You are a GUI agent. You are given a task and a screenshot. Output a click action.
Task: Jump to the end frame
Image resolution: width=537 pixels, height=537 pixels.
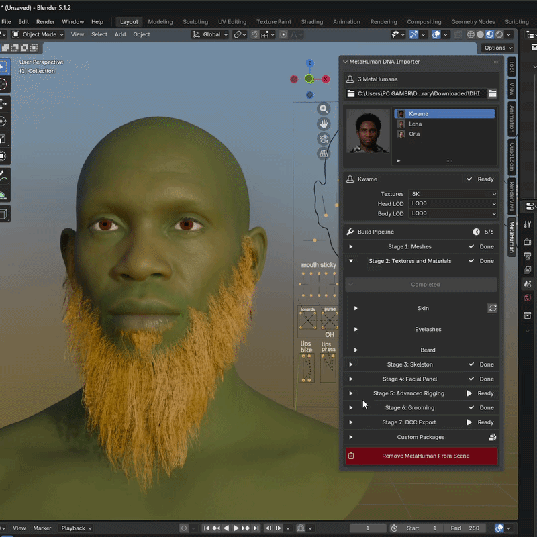coord(256,528)
